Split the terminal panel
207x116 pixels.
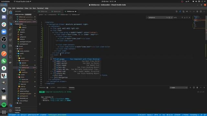(x=194, y=88)
